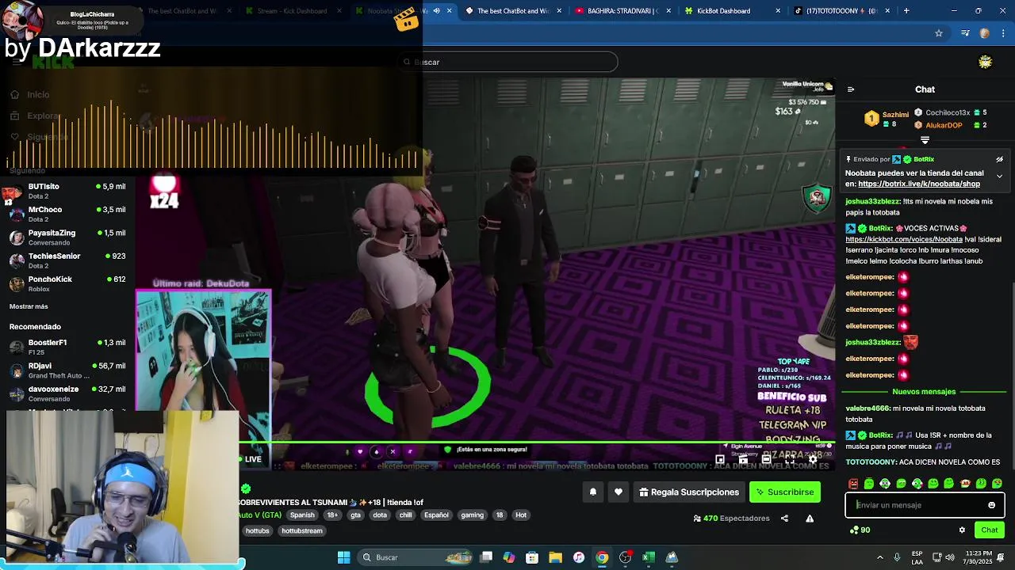Screen dimensions: 1015x570
Task: Open RDjavi recommended channel
Action: point(67,370)
